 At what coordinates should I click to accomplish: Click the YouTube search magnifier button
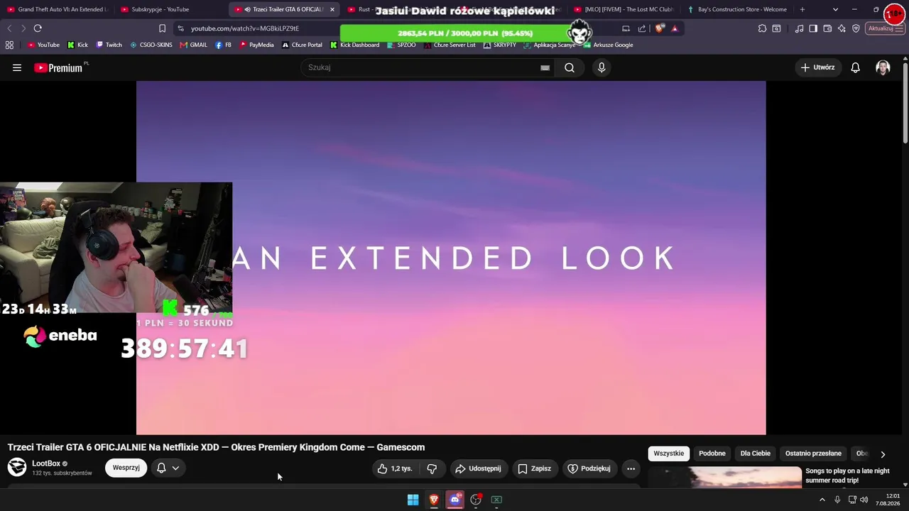pos(570,67)
